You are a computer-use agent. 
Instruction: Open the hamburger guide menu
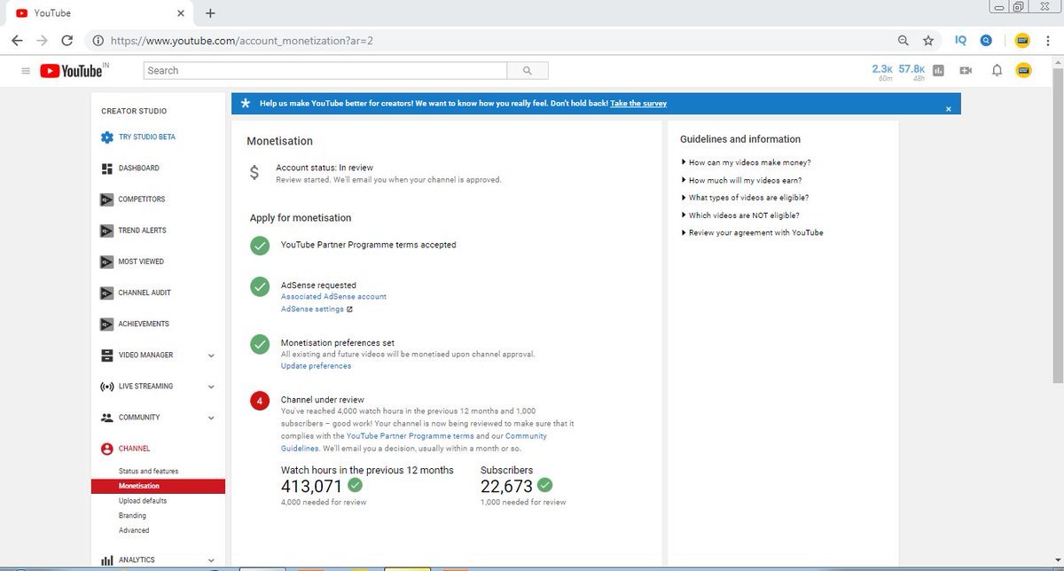(25, 71)
